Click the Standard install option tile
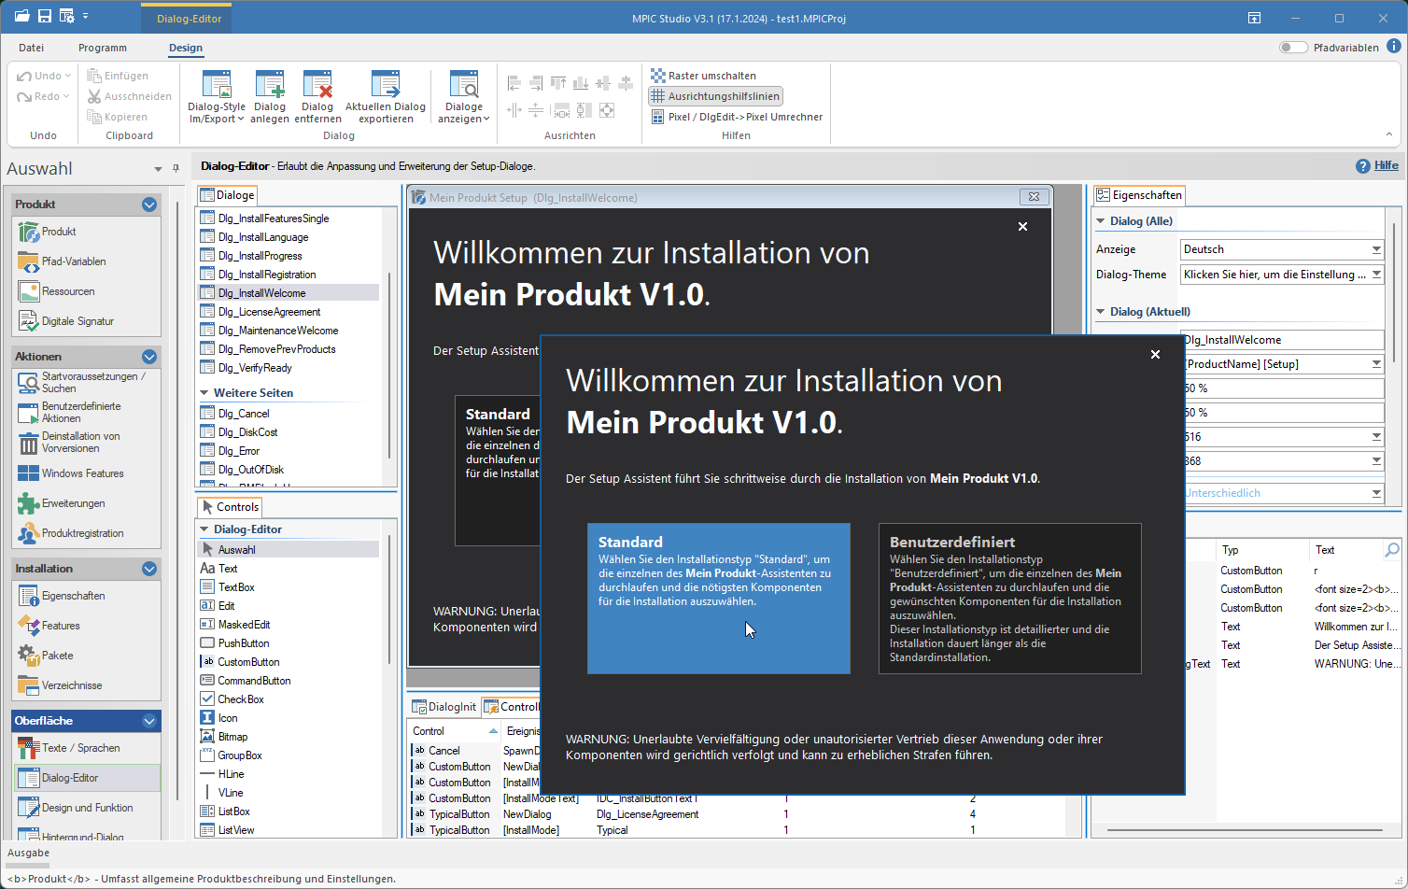Screen dimensions: 1408x889 point(719,599)
